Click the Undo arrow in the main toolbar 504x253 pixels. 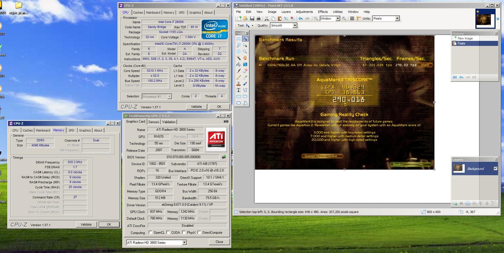coord(301,19)
